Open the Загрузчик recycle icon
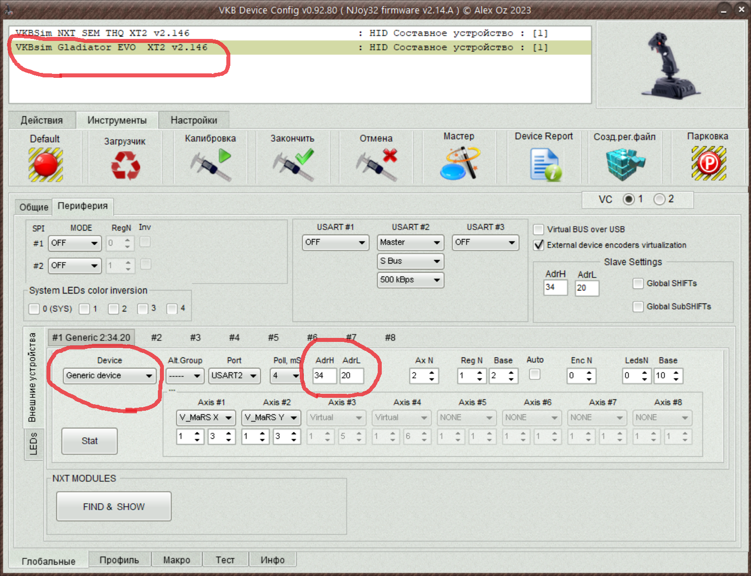This screenshot has width=751, height=576. [x=125, y=165]
